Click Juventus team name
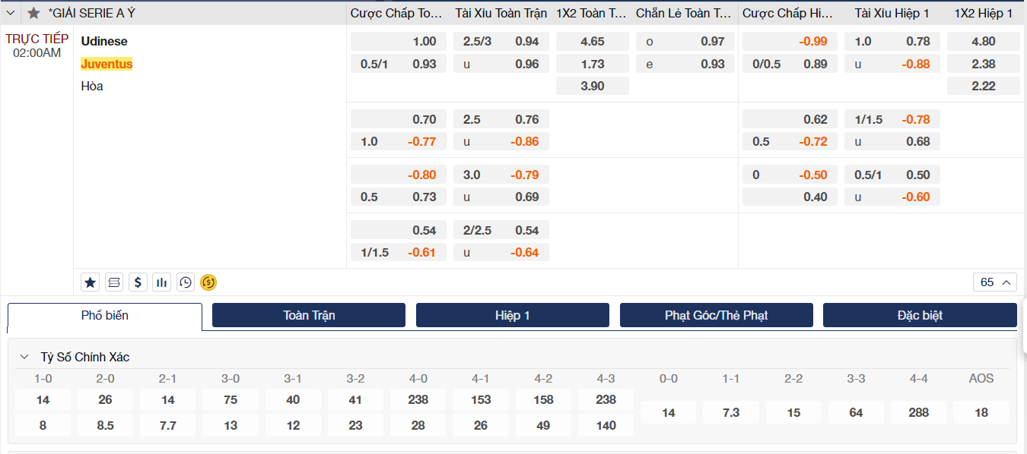This screenshot has height=454, width=1027. point(107,64)
